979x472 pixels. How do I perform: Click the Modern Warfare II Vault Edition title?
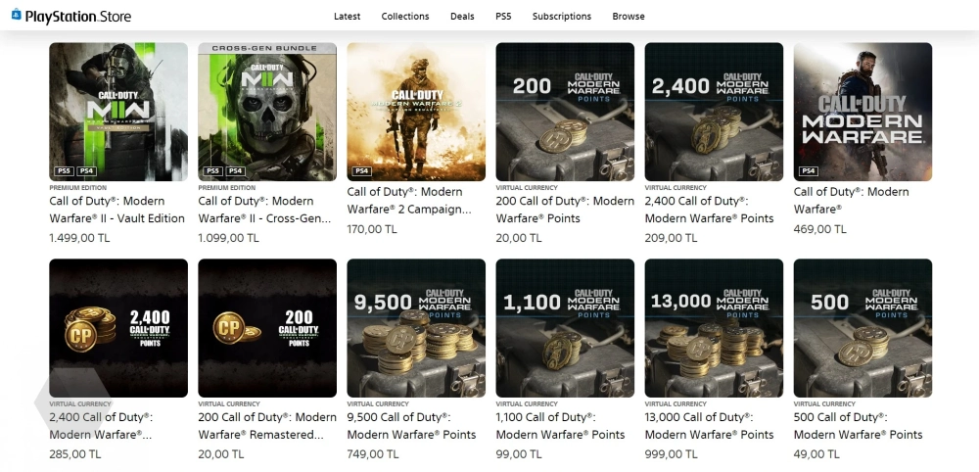pyautogui.click(x=117, y=210)
